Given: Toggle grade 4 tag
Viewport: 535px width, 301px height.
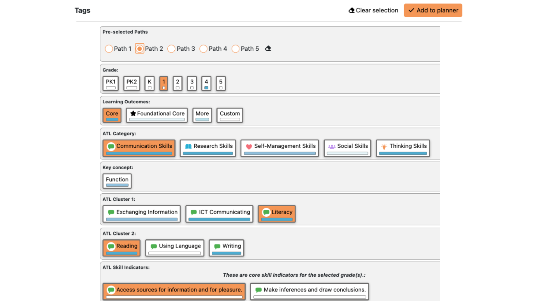Looking at the screenshot, I should [206, 83].
